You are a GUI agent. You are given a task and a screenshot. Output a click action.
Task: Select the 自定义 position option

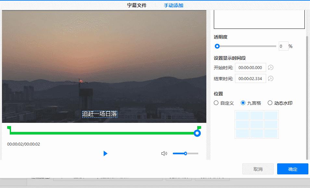tap(216, 103)
